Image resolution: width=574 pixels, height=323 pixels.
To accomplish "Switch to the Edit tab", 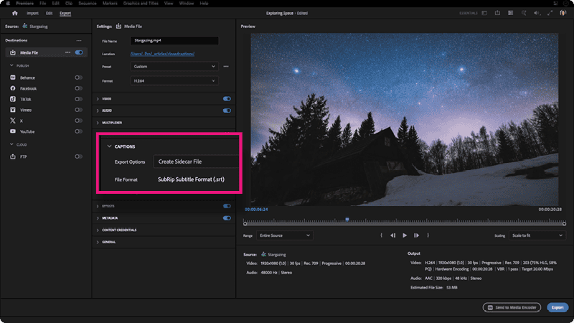I will (x=49, y=13).
